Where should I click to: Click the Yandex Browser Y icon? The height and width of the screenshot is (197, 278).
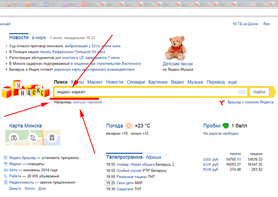click(222, 102)
